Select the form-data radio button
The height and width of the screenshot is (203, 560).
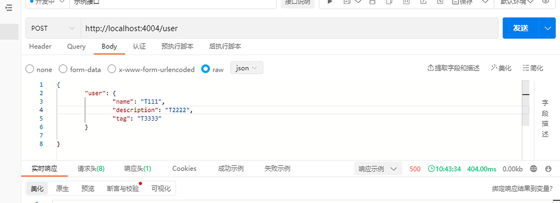click(63, 69)
